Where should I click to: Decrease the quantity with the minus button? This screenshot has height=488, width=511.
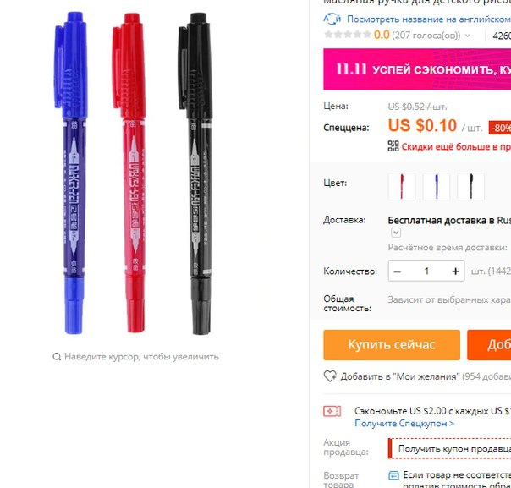click(x=397, y=271)
